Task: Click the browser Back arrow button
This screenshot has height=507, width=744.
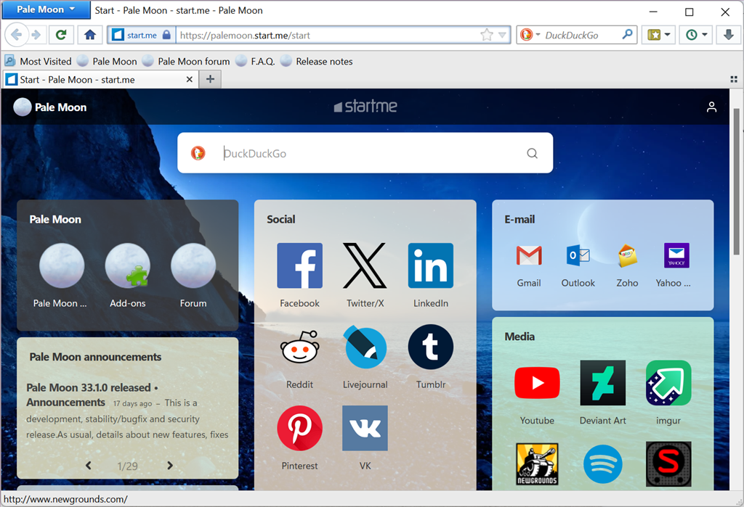Action: (x=16, y=35)
